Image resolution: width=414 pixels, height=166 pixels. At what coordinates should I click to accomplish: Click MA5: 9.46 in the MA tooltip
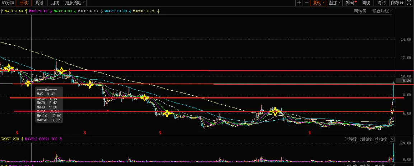point(46,94)
